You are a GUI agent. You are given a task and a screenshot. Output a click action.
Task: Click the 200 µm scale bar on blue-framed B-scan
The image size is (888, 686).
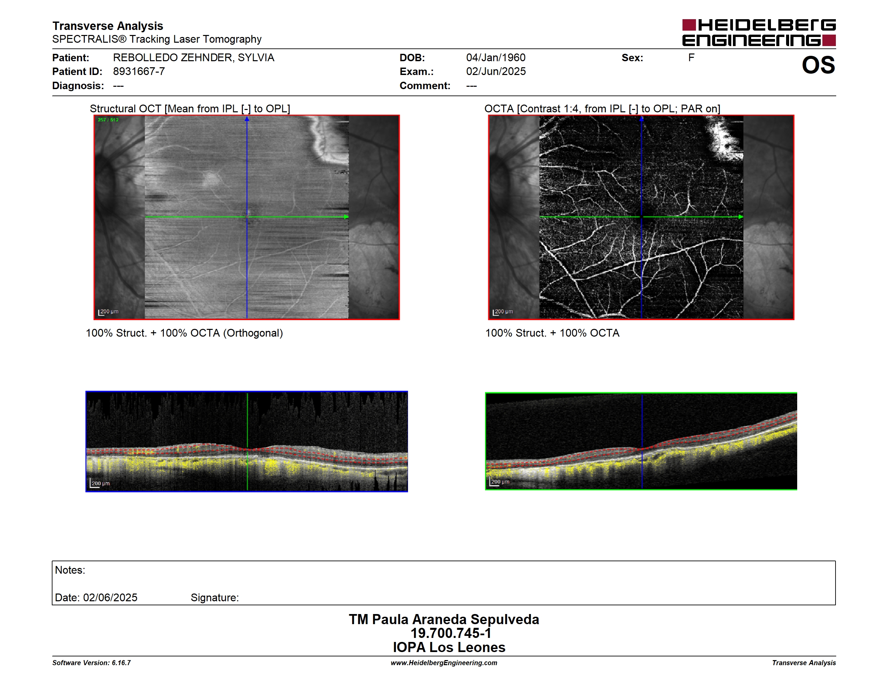(100, 483)
